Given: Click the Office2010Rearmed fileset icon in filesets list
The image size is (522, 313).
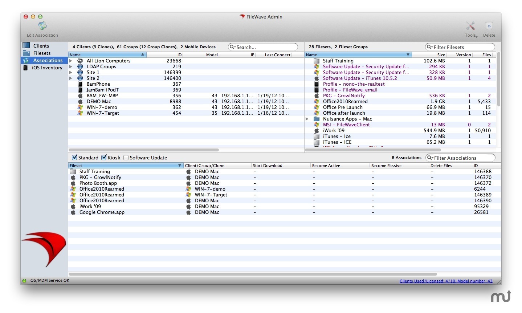Looking at the screenshot, I should (317, 101).
